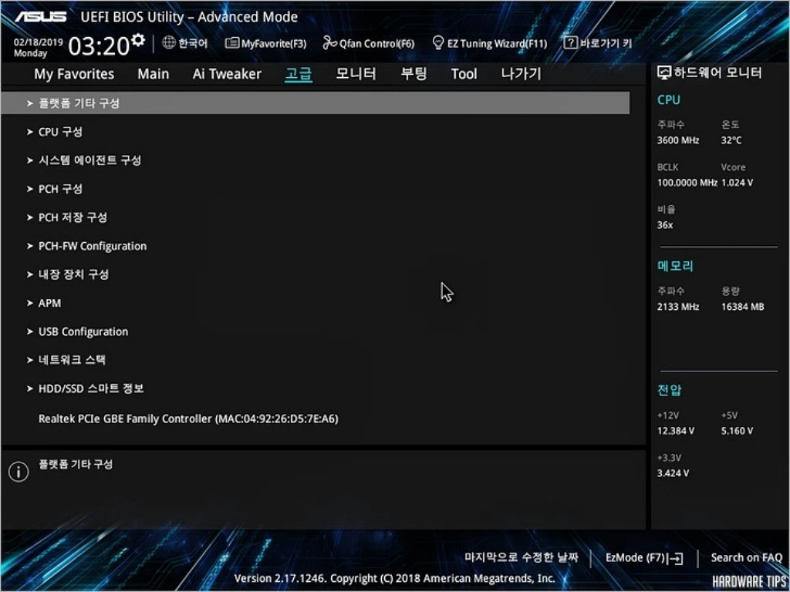Expand the 내장 장치 구성 arrow
Viewport: 790px width, 592px height.
[x=30, y=275]
